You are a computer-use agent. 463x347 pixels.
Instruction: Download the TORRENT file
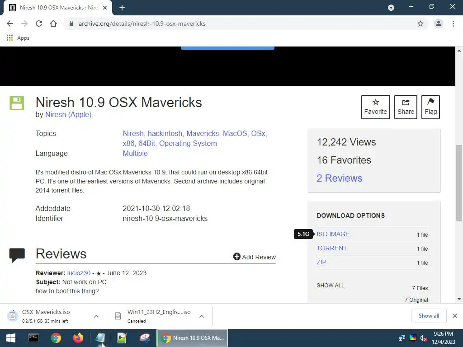331,248
